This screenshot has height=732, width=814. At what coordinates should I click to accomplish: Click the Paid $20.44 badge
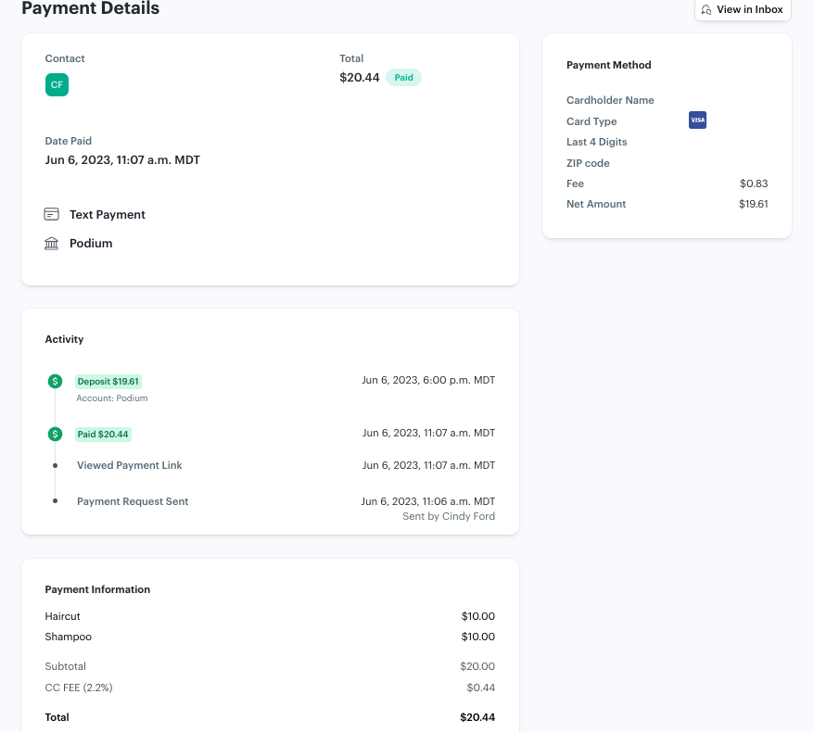coord(102,433)
